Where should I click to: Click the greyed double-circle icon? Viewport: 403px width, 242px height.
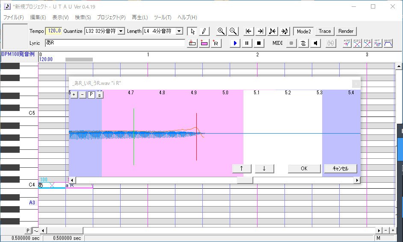click(331, 43)
